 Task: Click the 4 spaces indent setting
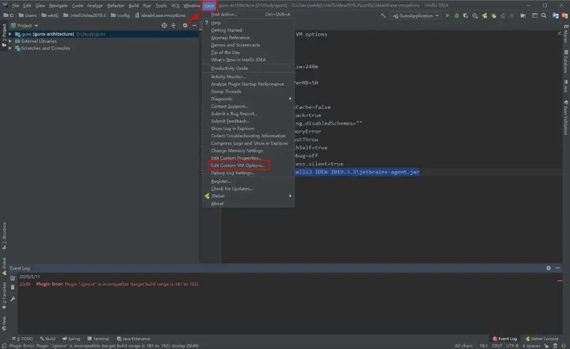click(x=532, y=346)
